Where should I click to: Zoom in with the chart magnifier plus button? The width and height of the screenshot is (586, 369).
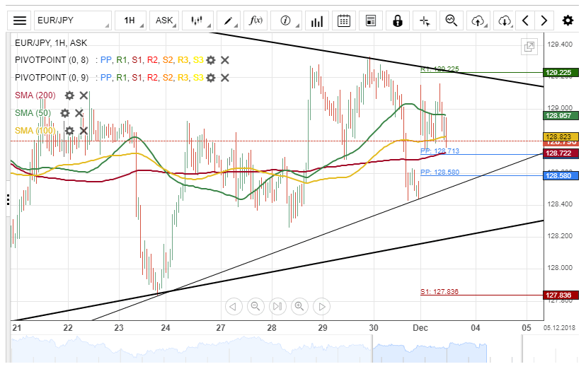point(299,306)
